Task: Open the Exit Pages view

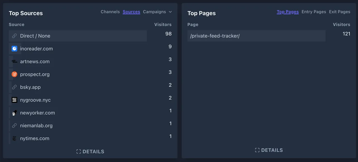Action: point(340,12)
